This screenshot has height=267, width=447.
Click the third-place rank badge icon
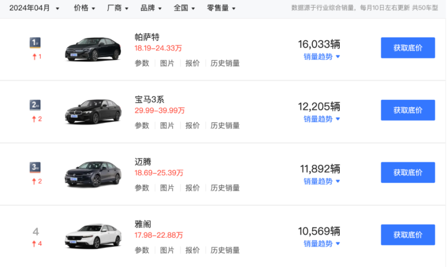pos(35,168)
